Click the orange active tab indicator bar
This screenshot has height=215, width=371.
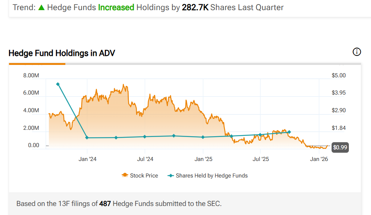(37, 64)
